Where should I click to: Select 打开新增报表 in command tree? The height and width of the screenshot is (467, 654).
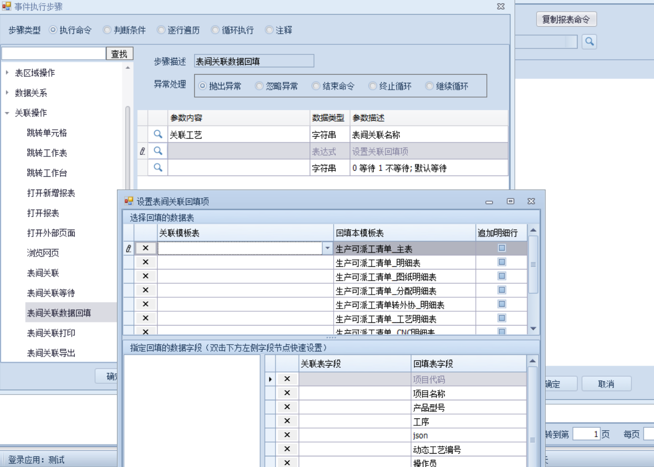51,193
